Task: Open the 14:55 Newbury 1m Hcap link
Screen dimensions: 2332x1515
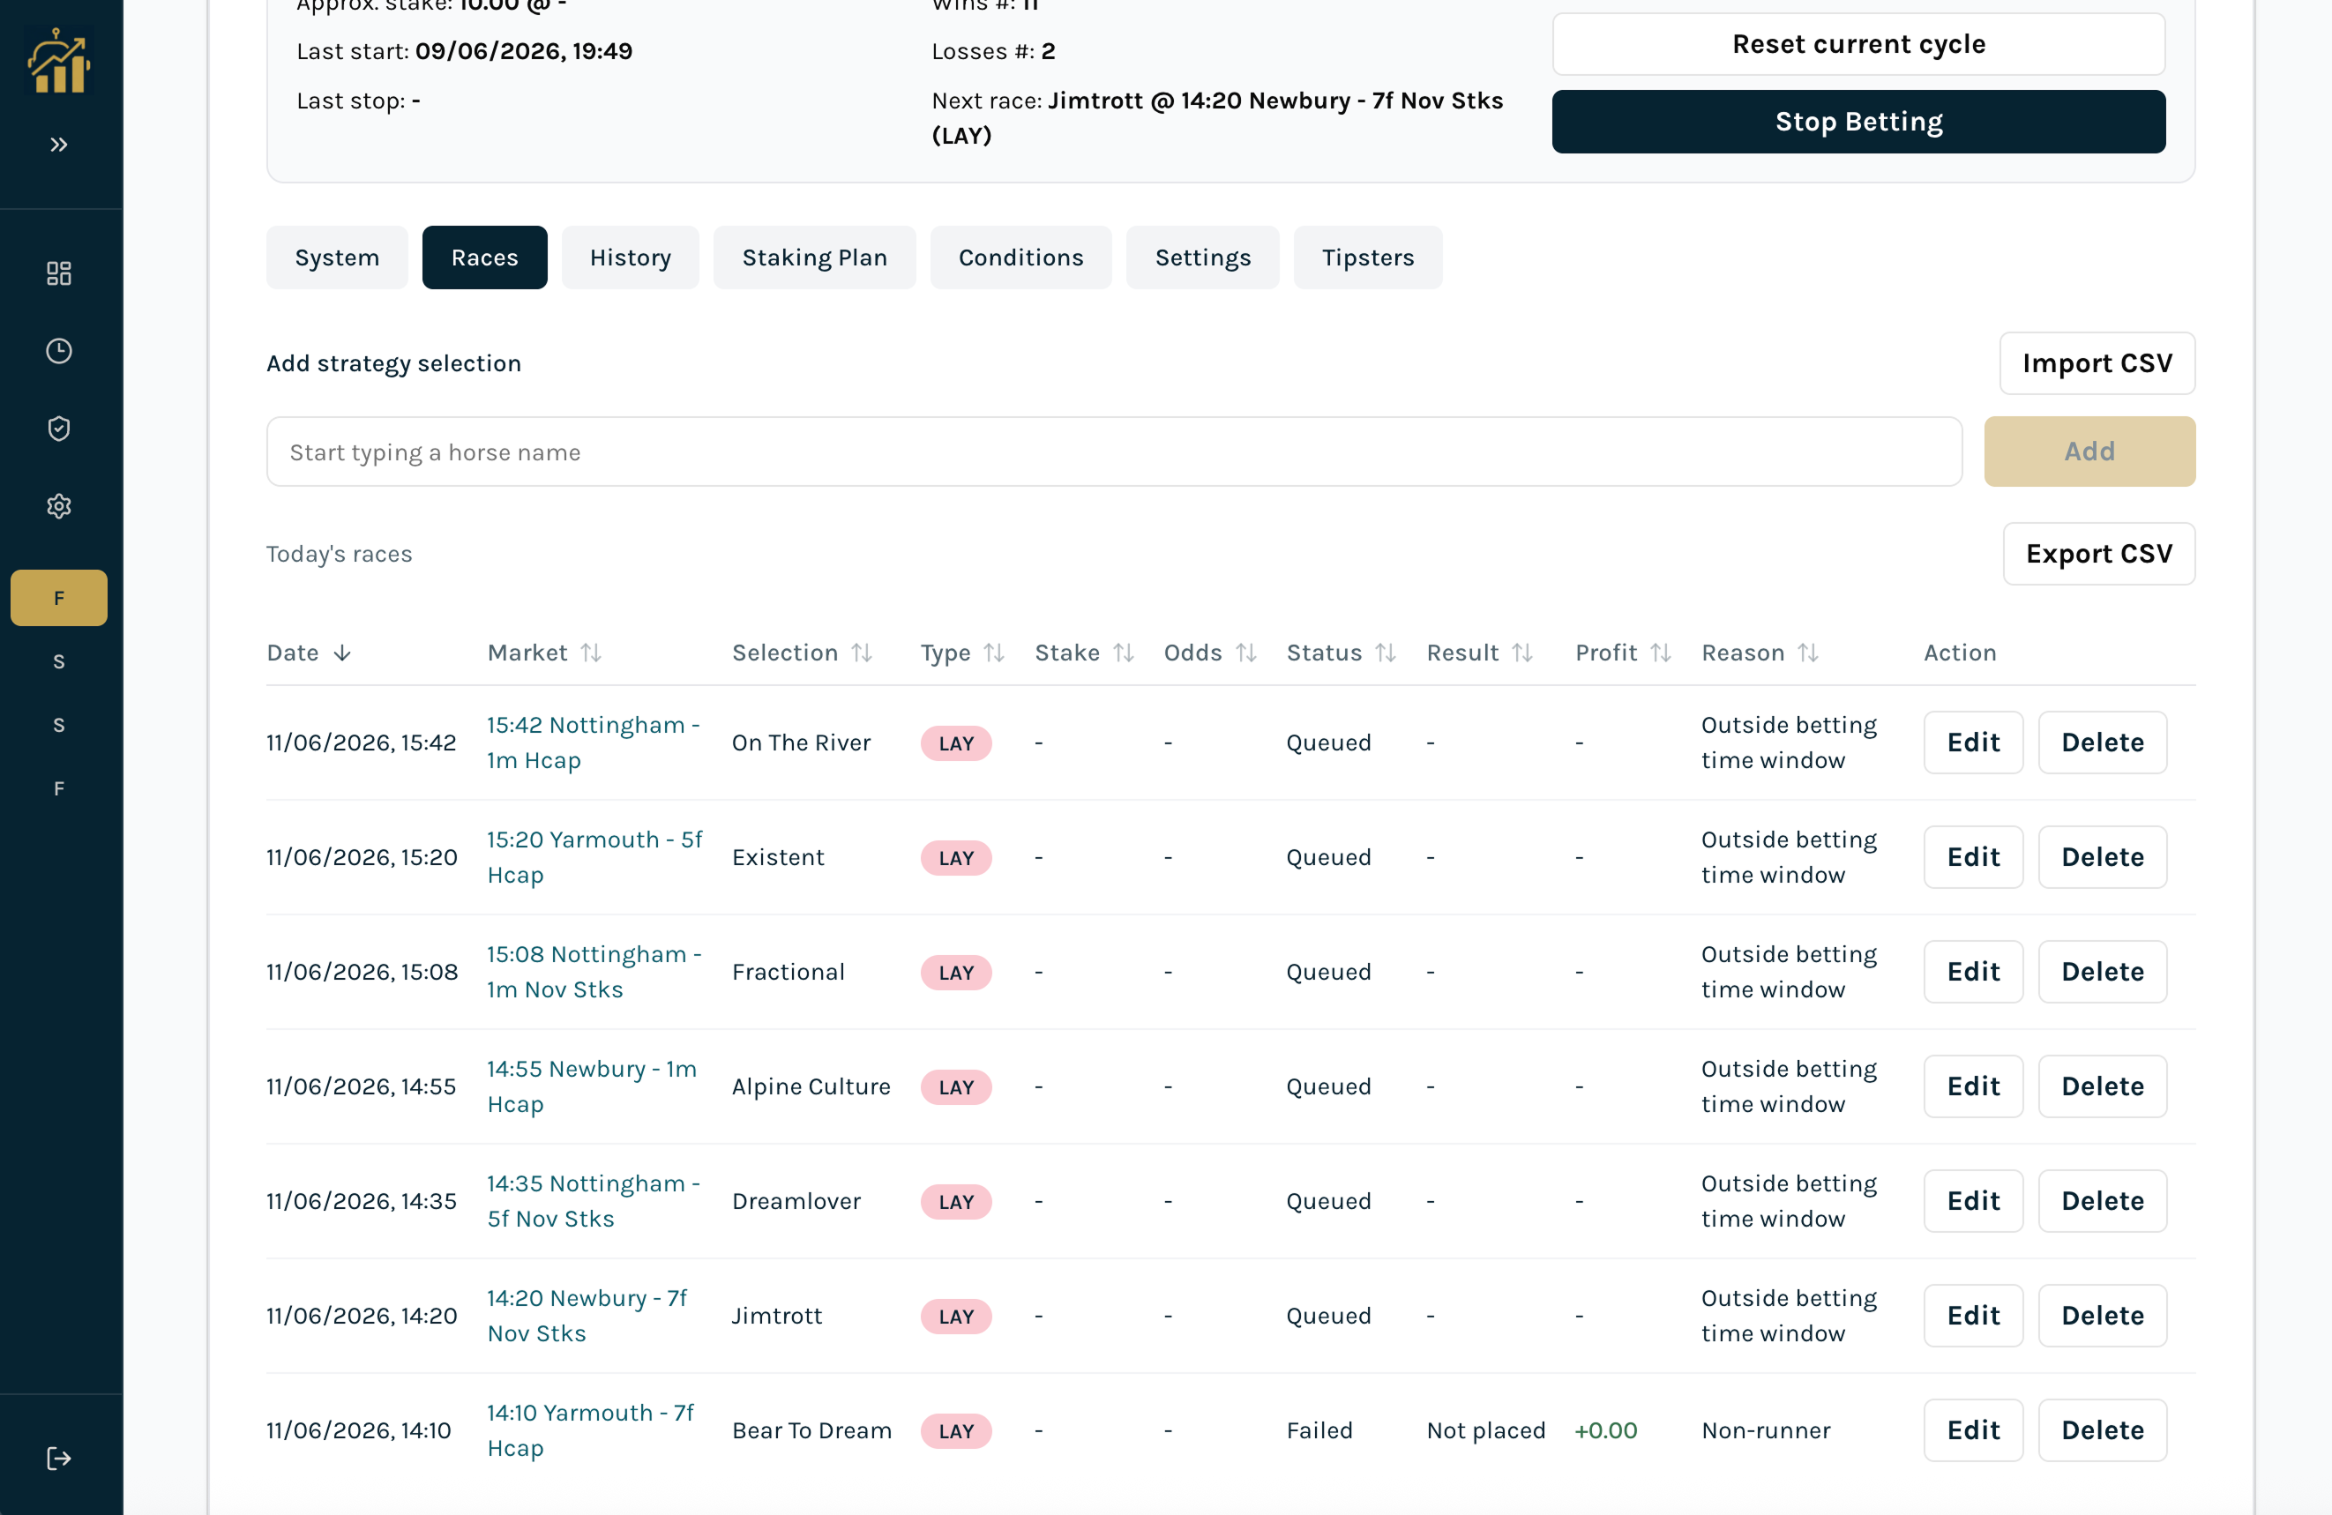Action: pyautogui.click(x=592, y=1086)
